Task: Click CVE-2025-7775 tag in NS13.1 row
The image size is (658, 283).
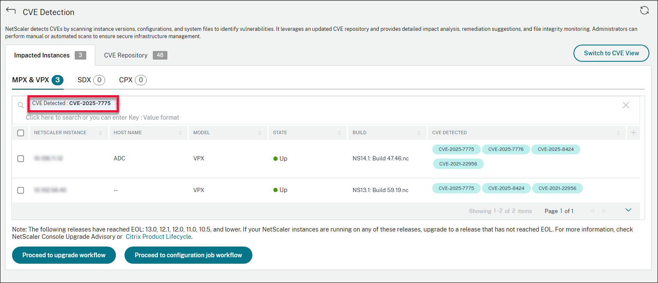Action: [456, 188]
